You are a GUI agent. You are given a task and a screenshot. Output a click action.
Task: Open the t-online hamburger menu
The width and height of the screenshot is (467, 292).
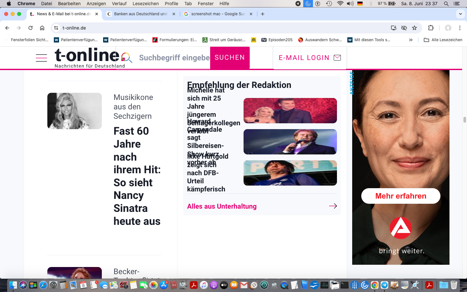point(41,58)
